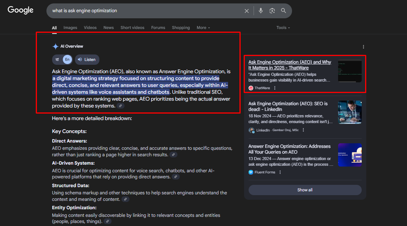Click the Show all sources button

pos(305,190)
